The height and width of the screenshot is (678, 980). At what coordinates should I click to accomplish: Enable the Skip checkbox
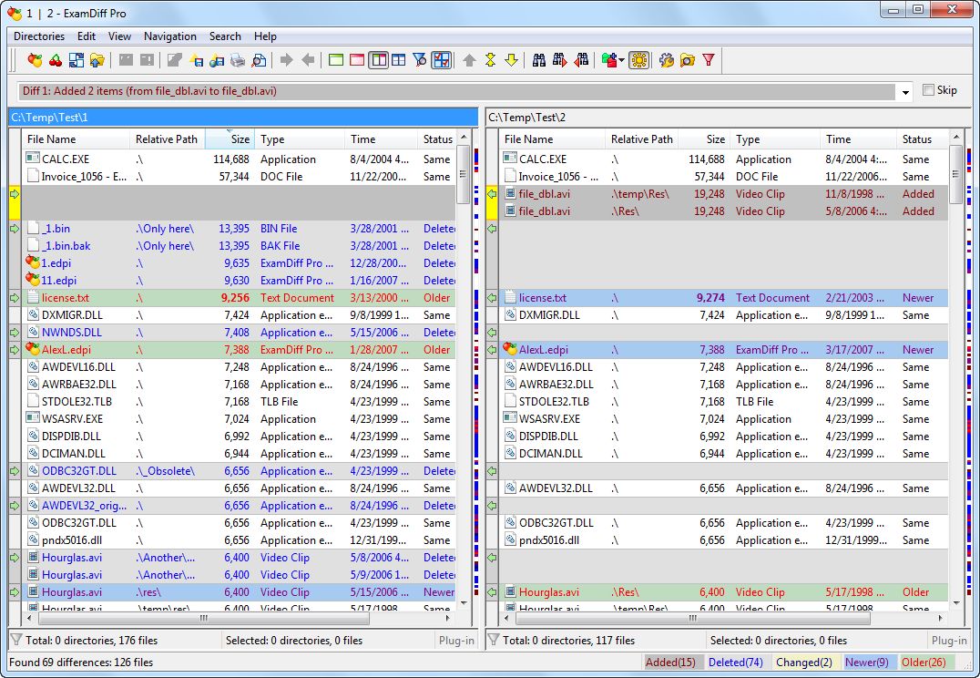929,90
